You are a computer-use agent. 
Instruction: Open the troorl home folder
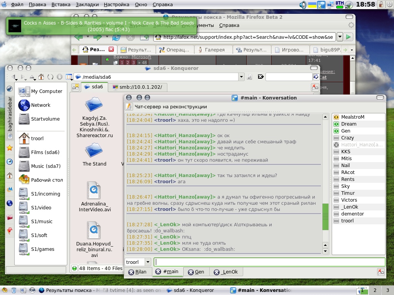31,138
